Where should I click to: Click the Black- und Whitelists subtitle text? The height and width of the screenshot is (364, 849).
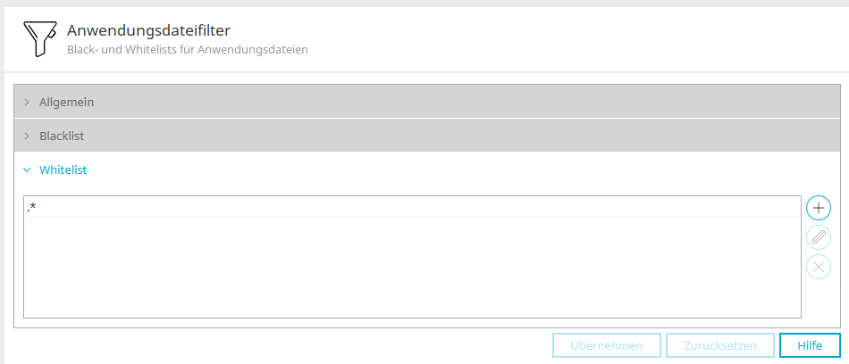point(188,50)
